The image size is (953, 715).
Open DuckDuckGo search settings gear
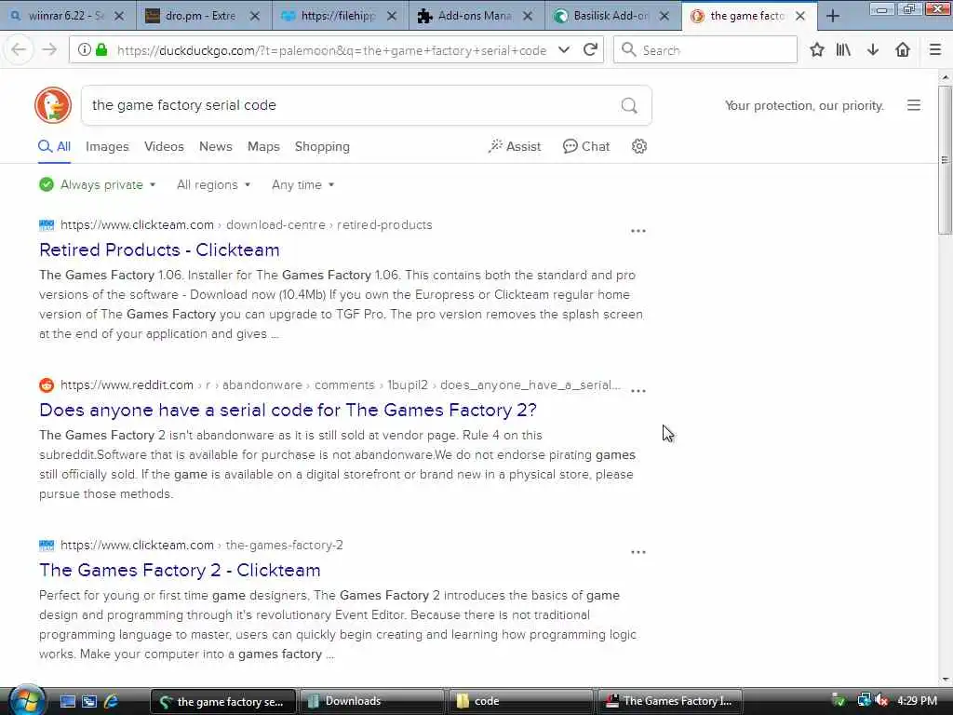click(x=638, y=146)
